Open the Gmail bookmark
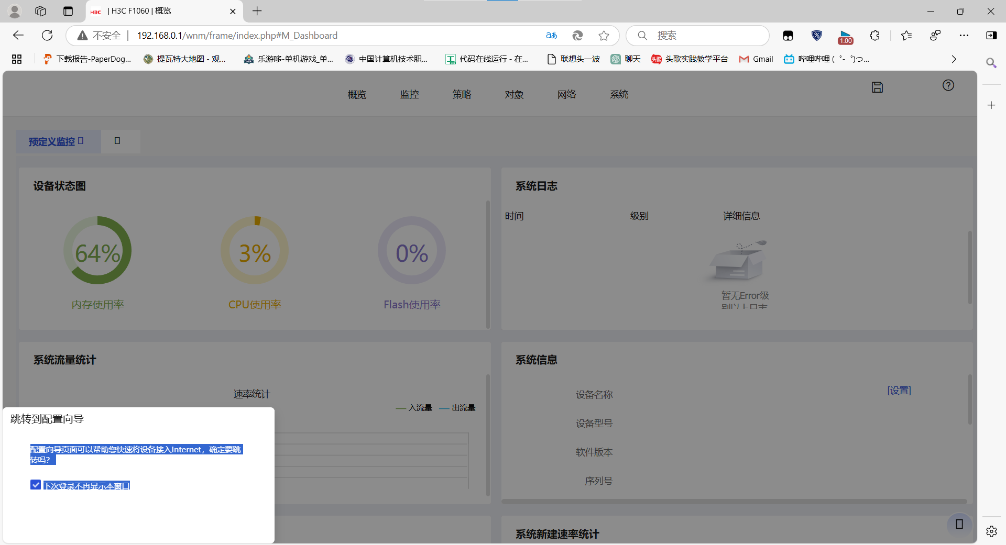Viewport: 1006px width, 545px height. pos(756,59)
